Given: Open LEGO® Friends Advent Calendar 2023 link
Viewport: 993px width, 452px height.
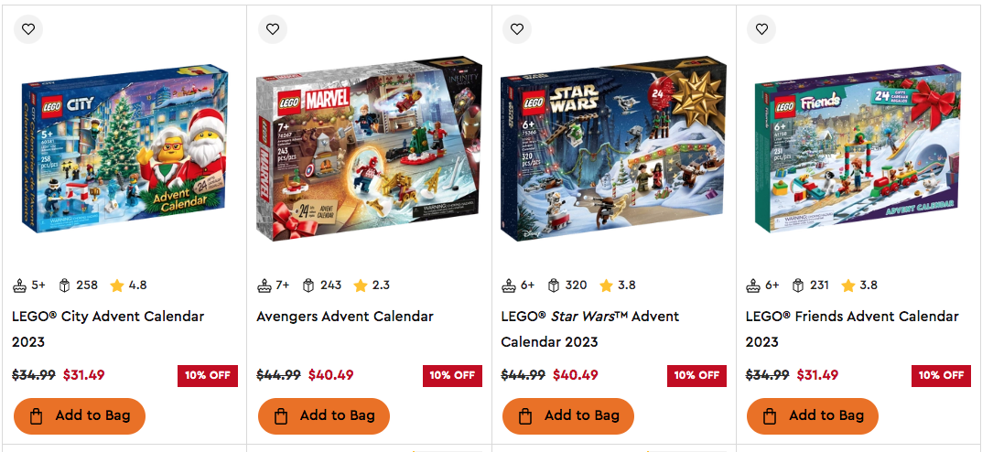Looking at the screenshot, I should [852, 328].
